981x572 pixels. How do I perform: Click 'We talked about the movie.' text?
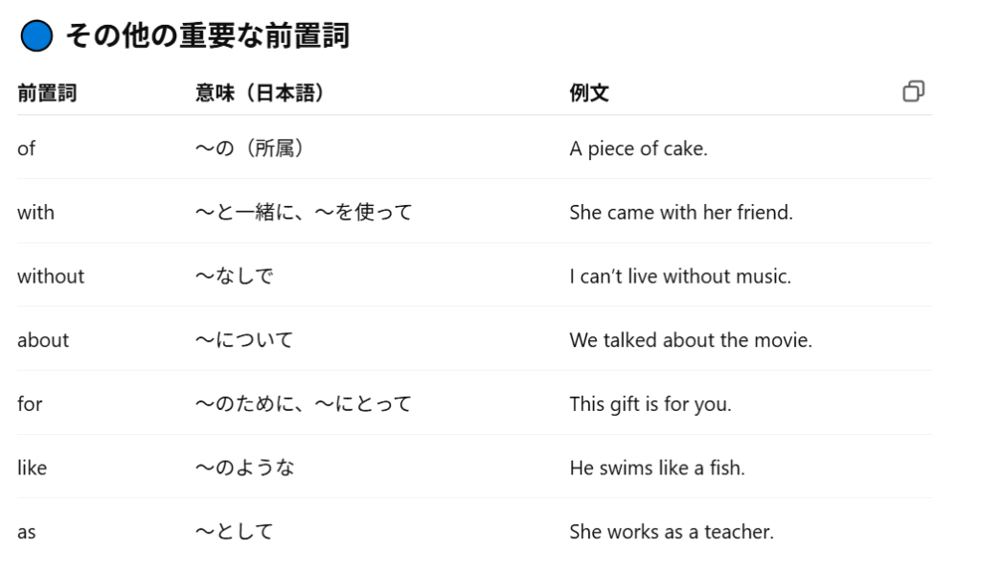(691, 340)
